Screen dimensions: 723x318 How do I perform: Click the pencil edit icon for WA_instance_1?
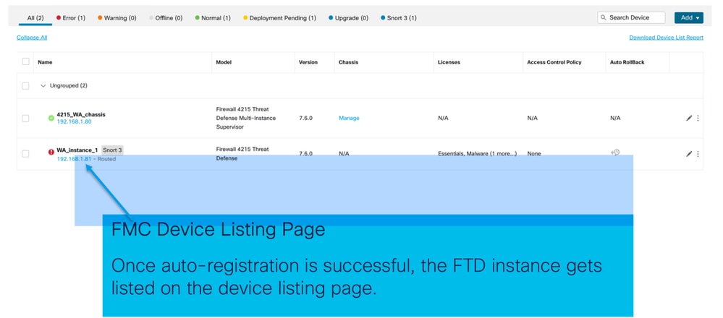pyautogui.click(x=689, y=154)
